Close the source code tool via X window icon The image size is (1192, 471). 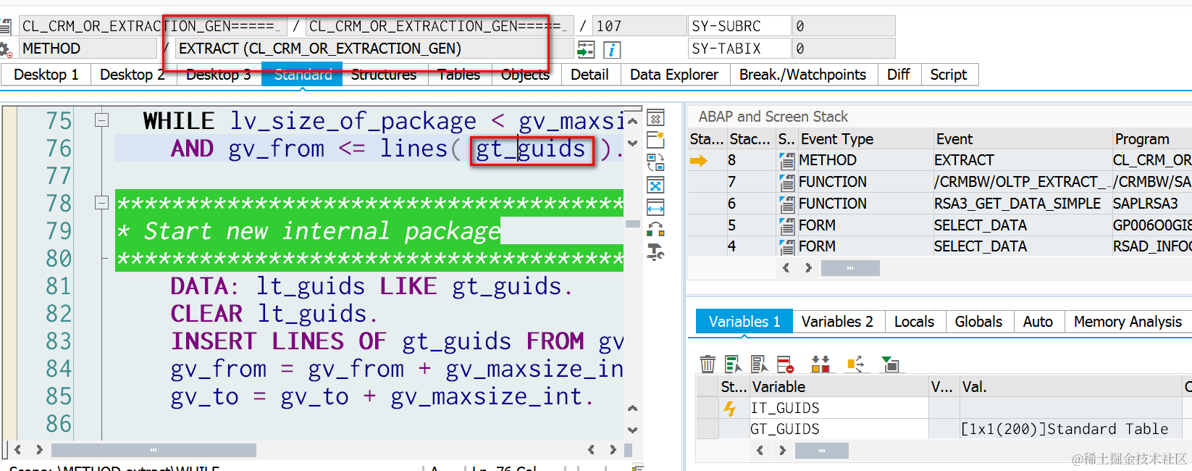(x=655, y=118)
